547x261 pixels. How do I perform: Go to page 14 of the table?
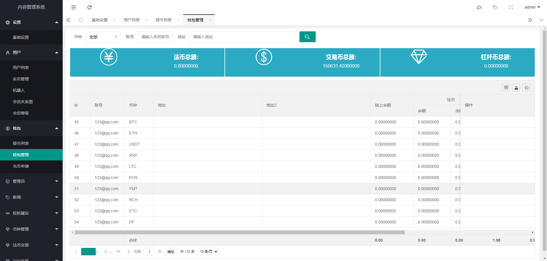(x=118, y=252)
